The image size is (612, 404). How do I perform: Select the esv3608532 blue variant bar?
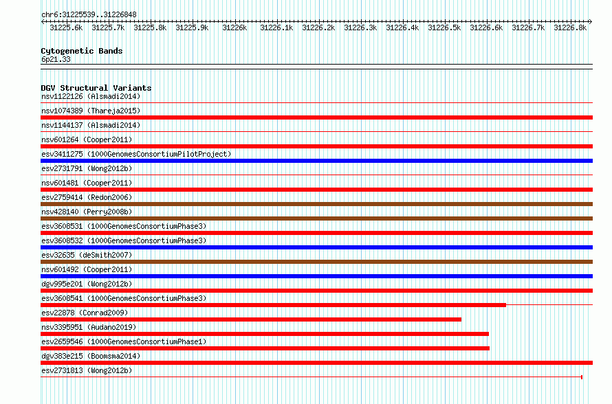316,247
